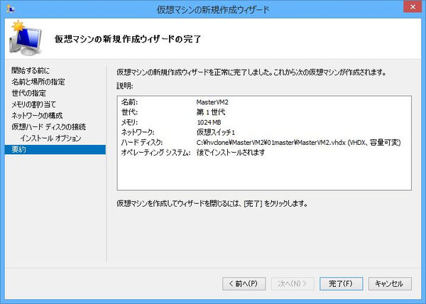Click the 1024 MB memory value
Image resolution: width=426 pixels, height=304 pixels.
pos(209,122)
